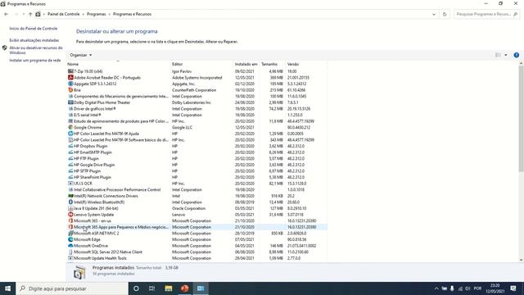Select the 7-Zip 19.00 program icon
The width and height of the screenshot is (524, 295).
[x=70, y=71]
